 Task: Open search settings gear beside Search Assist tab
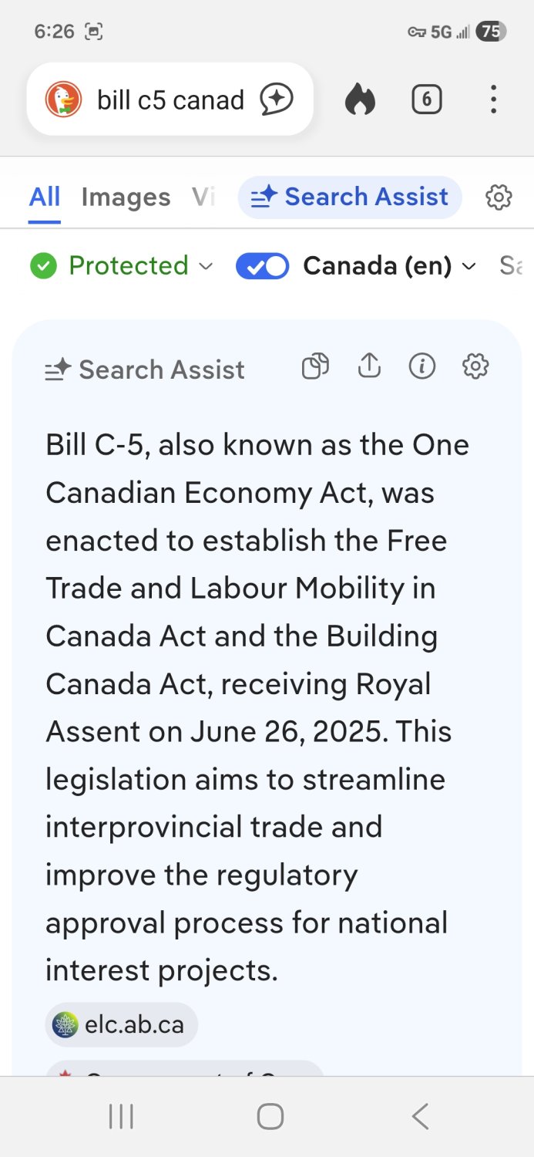[499, 197]
